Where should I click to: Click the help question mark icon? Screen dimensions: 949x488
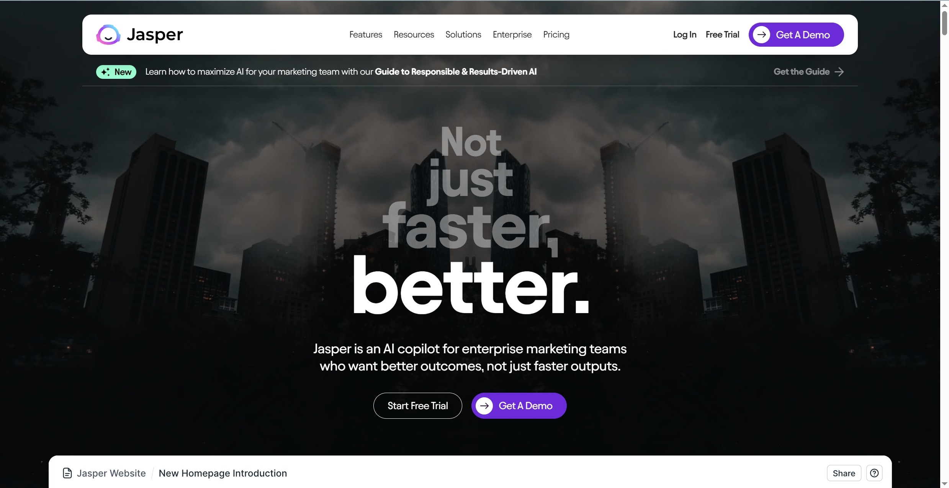(x=875, y=473)
